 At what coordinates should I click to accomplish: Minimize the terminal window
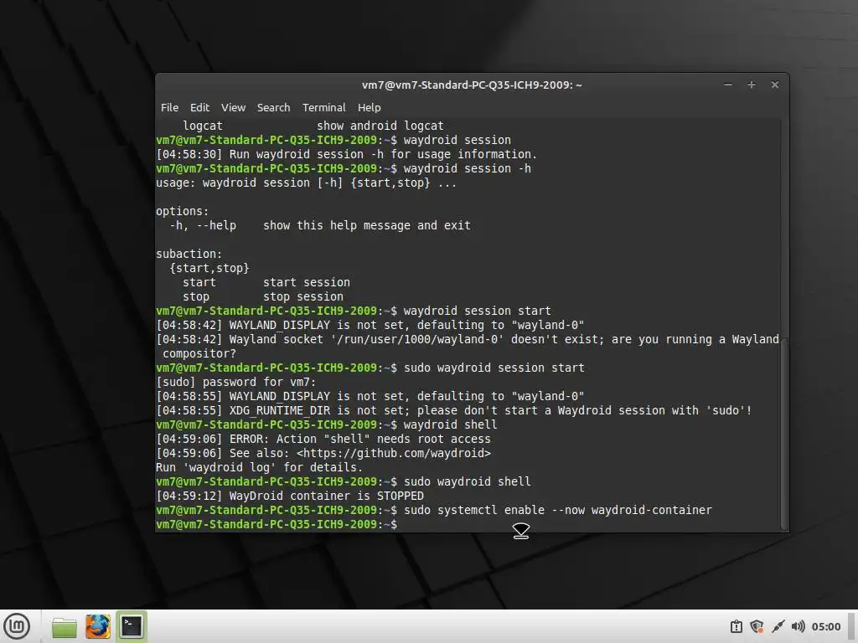pos(728,85)
